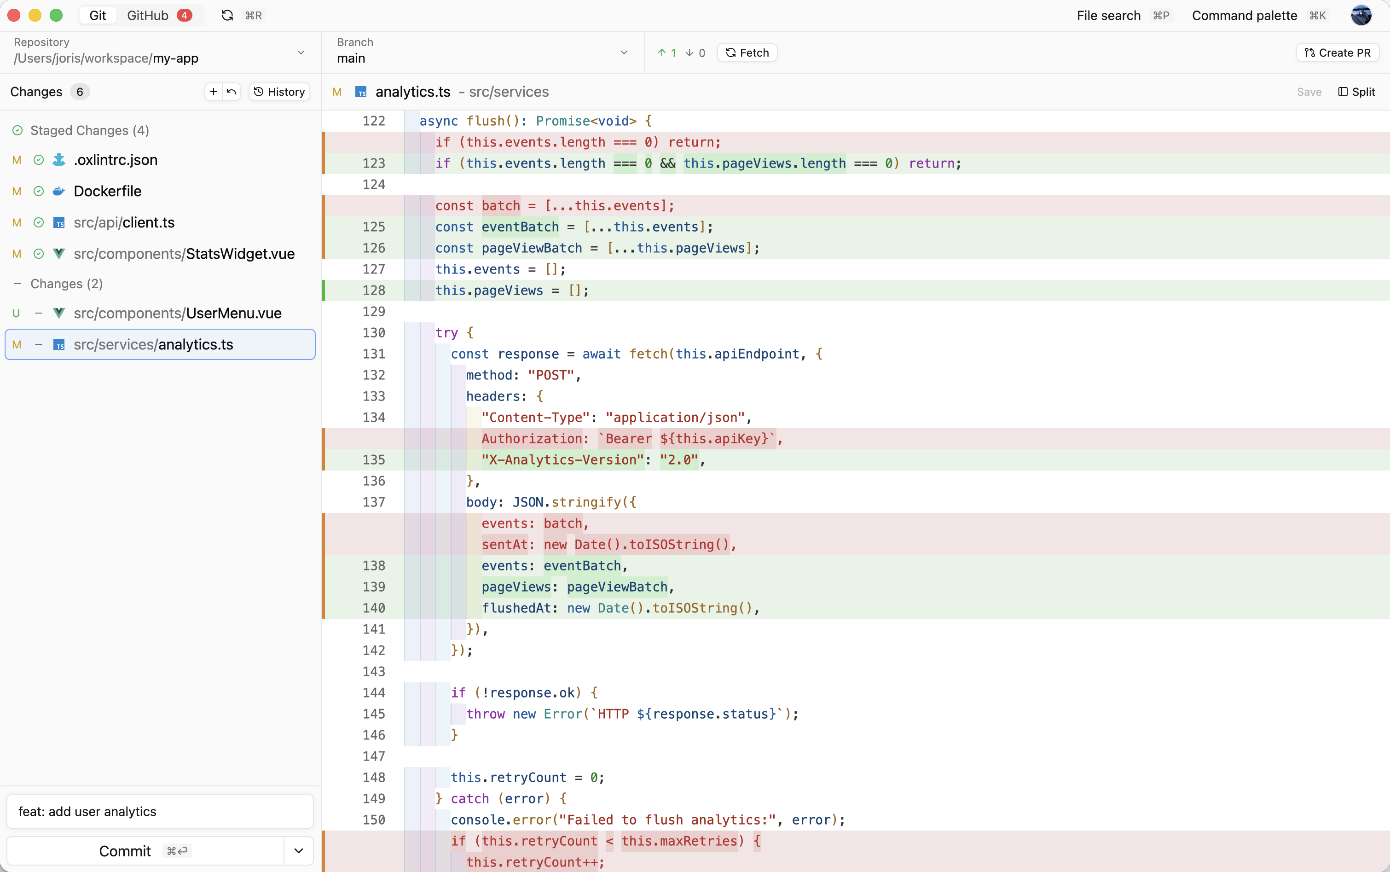Click the Docker whale icon beside Dockerfile

click(x=58, y=191)
